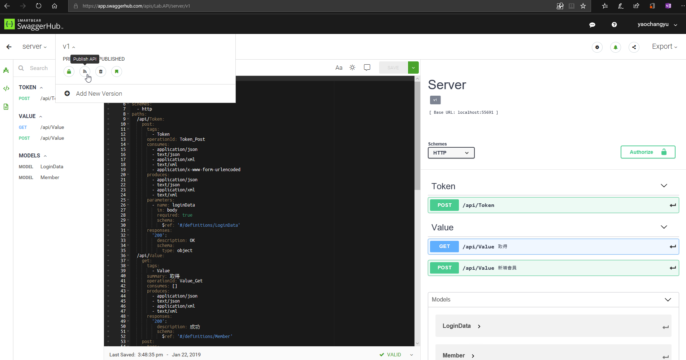Image resolution: width=686 pixels, height=360 pixels.
Task: Click the Authorize button
Action: click(x=647, y=152)
